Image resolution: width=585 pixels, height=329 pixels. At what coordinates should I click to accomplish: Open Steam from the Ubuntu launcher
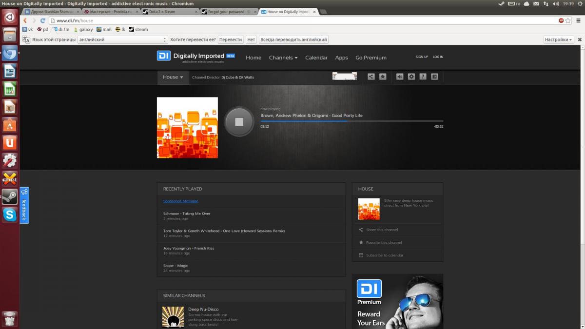pyautogui.click(x=10, y=196)
